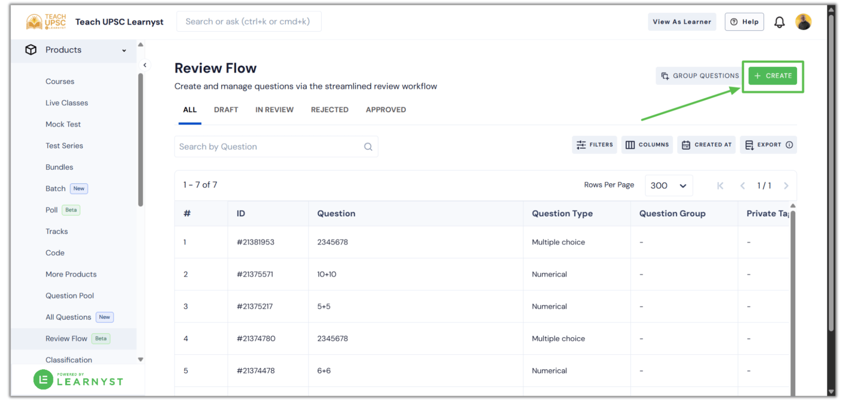
Task: Select the All tab
Action: (190, 110)
